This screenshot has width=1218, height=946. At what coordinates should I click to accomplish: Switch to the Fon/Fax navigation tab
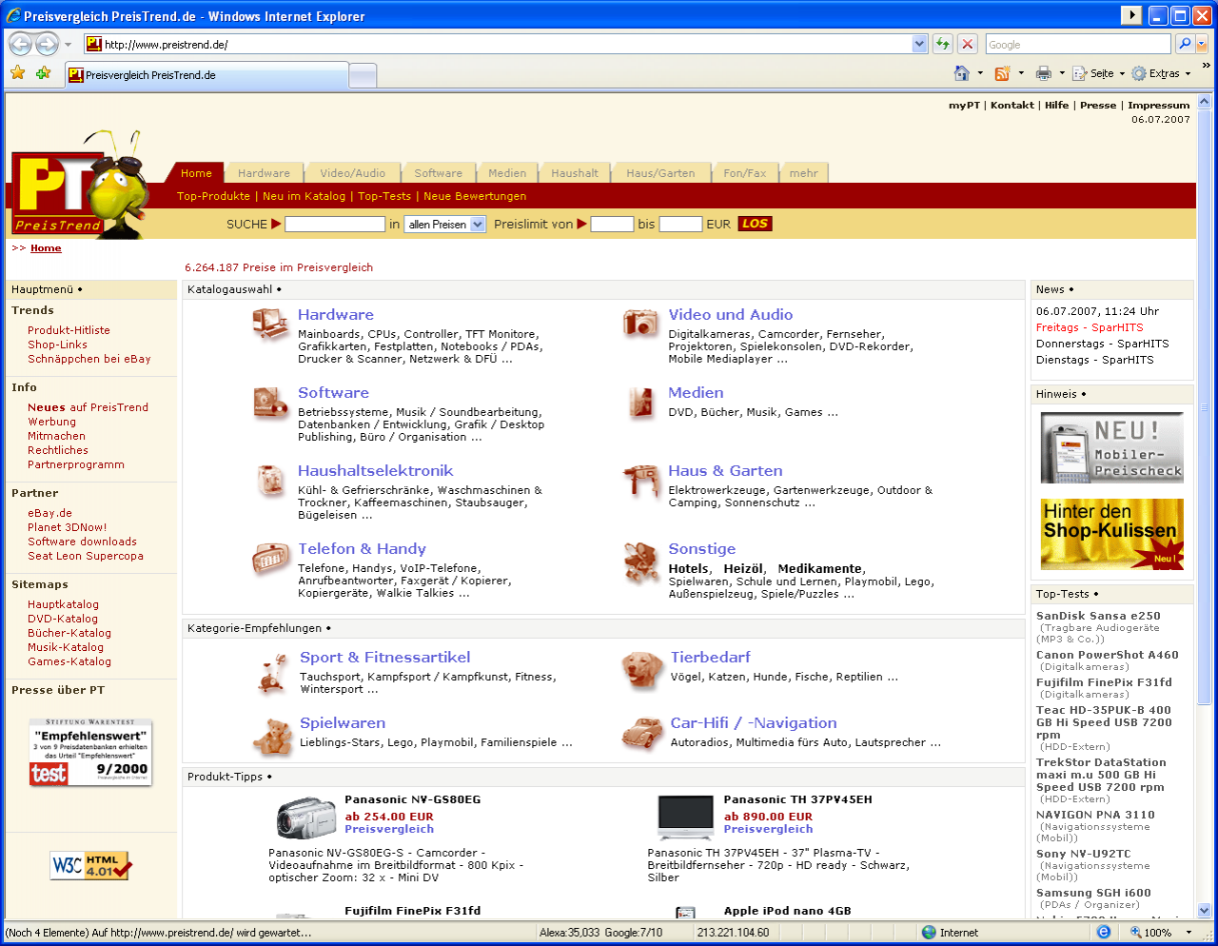point(744,173)
